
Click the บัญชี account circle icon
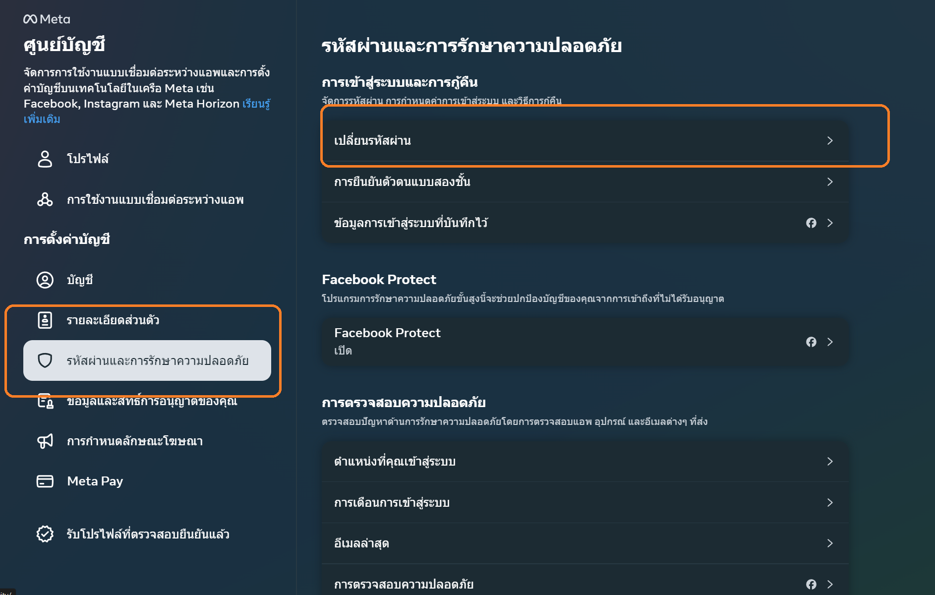[45, 280]
